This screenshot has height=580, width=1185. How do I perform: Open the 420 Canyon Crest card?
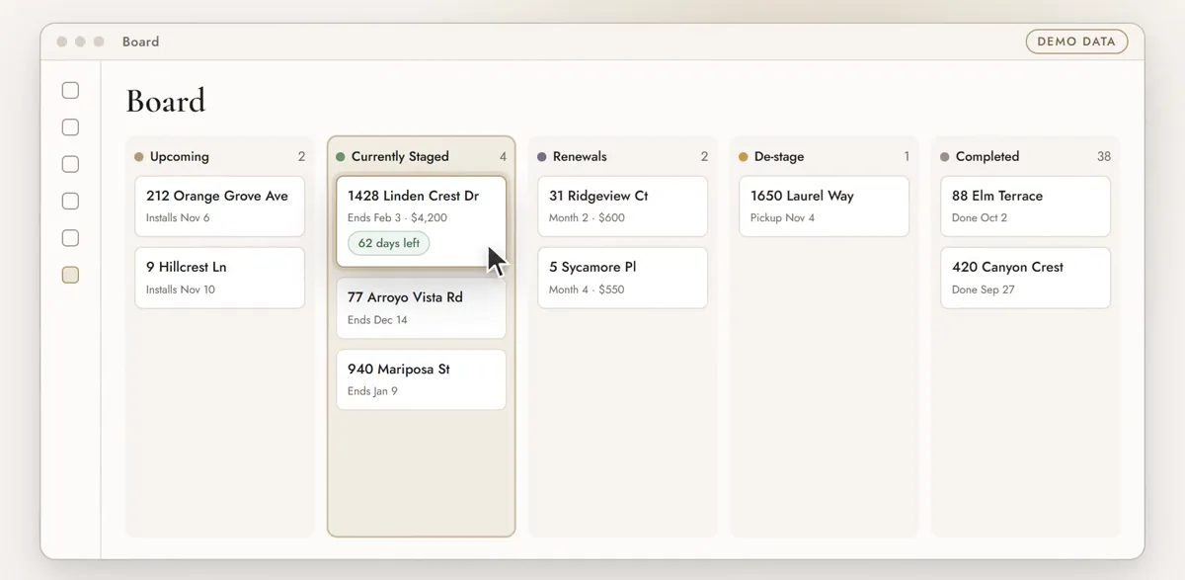coord(1025,278)
